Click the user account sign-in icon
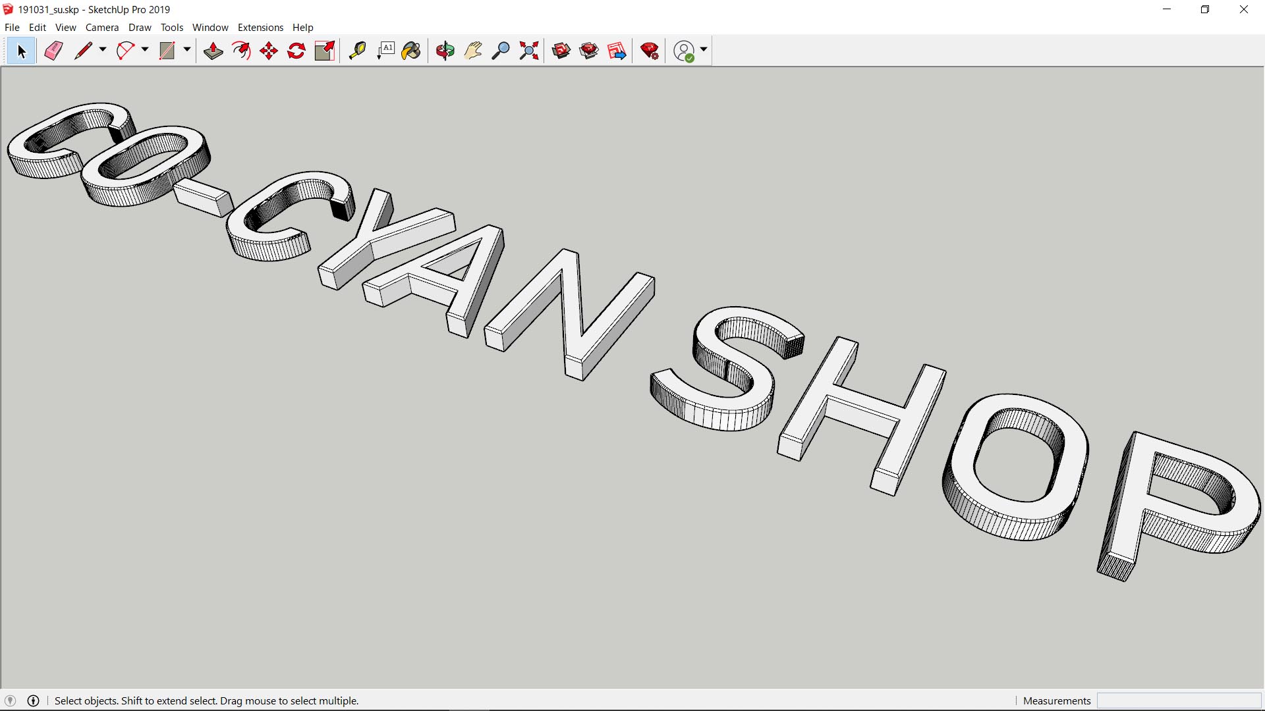The image size is (1265, 711). coord(685,51)
